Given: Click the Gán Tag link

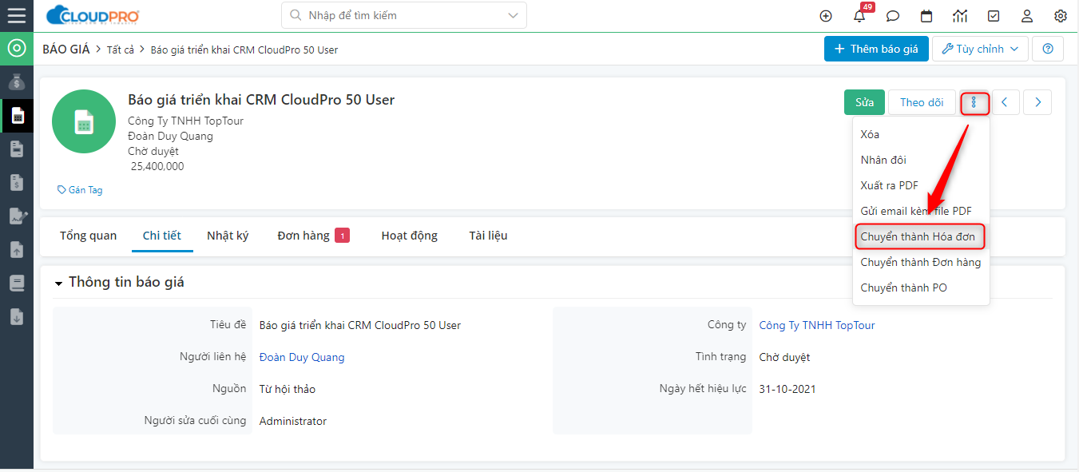Looking at the screenshot, I should [80, 190].
